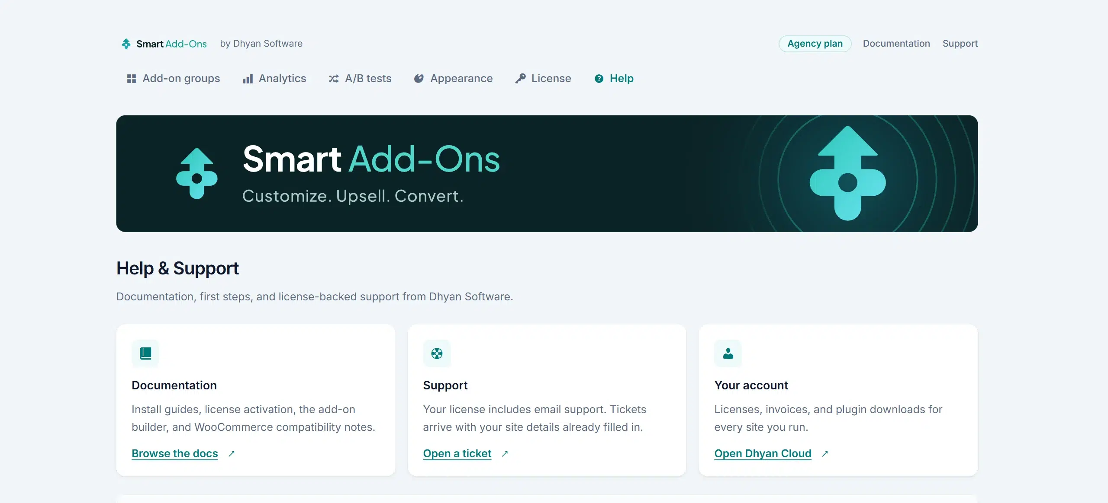
Task: Click the Support card title
Action: tap(445, 385)
